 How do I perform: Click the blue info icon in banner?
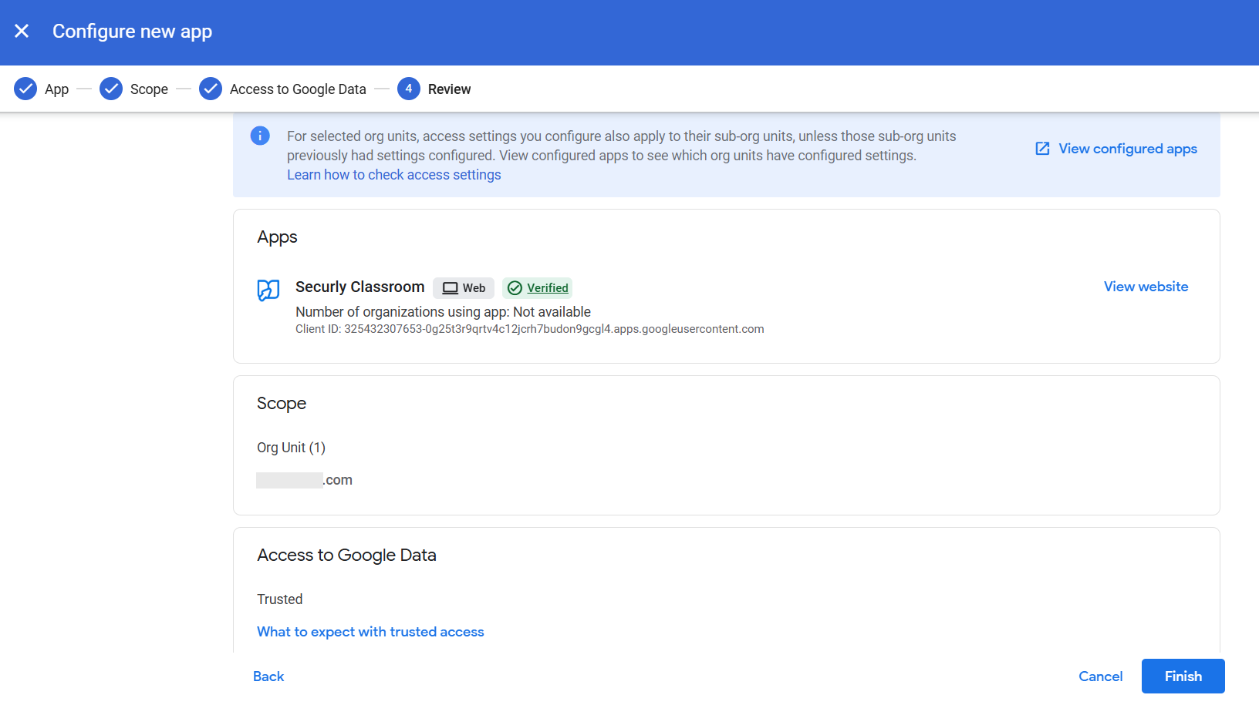(x=260, y=136)
